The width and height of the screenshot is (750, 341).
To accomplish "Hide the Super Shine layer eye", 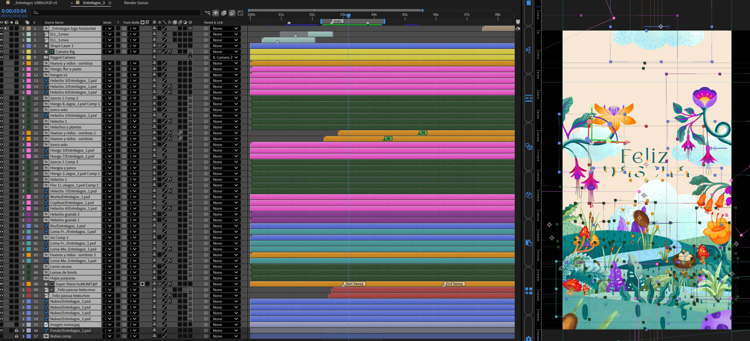I will pyautogui.click(x=2, y=284).
